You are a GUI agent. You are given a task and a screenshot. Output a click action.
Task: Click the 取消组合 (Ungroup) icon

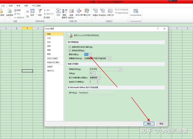pyautogui.click(x=102, y=11)
